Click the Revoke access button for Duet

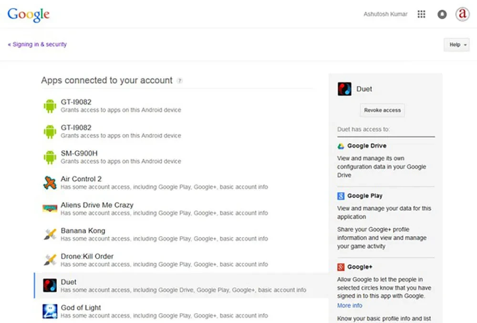point(382,110)
